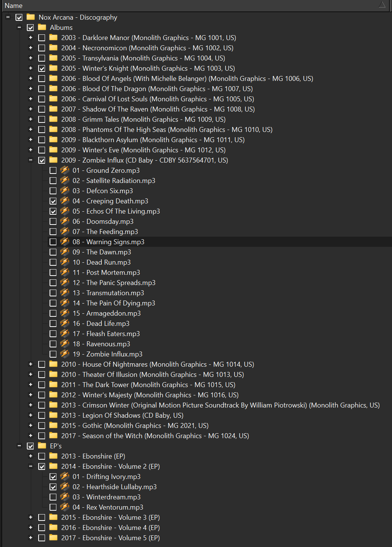Image resolution: width=392 pixels, height=547 pixels.
Task: Select the row 2016 - Ebonshire - Volume 4 (EP)
Action: click(110, 527)
